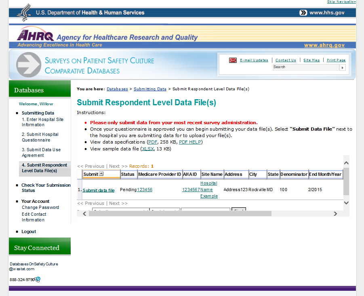Click the phone call icon beside 888-324-9790

pyautogui.click(x=38, y=279)
